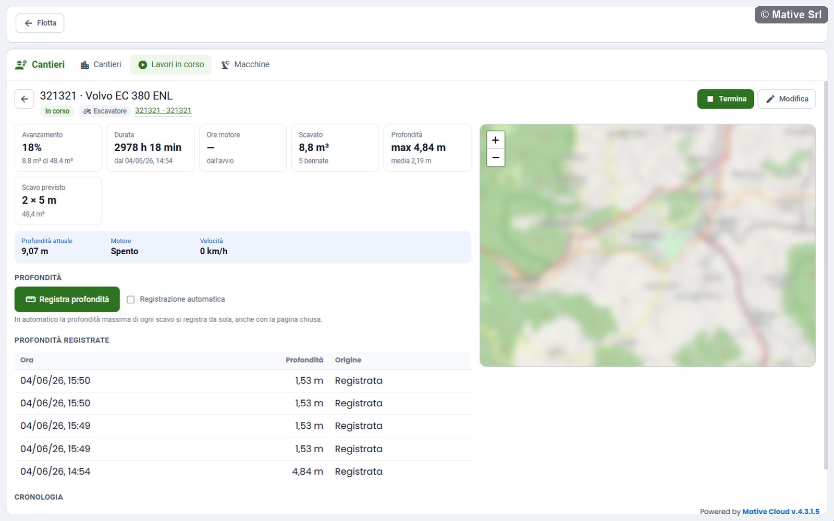
Task: Click the Motore Spento status
Action: click(125, 251)
